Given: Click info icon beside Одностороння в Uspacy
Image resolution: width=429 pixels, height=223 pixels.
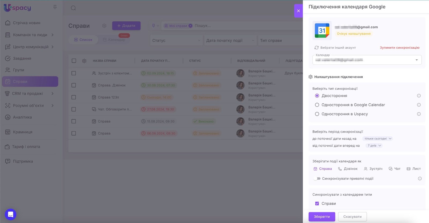Looking at the screenshot, I should (419, 114).
